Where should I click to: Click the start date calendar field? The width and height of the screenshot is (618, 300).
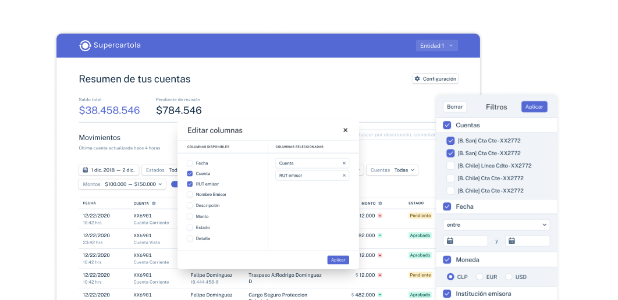pyautogui.click(x=466, y=241)
